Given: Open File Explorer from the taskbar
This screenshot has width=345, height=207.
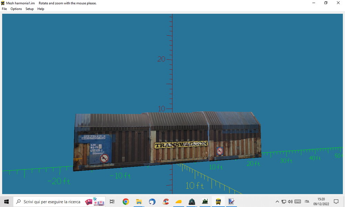Looking at the screenshot, I should point(139,201).
